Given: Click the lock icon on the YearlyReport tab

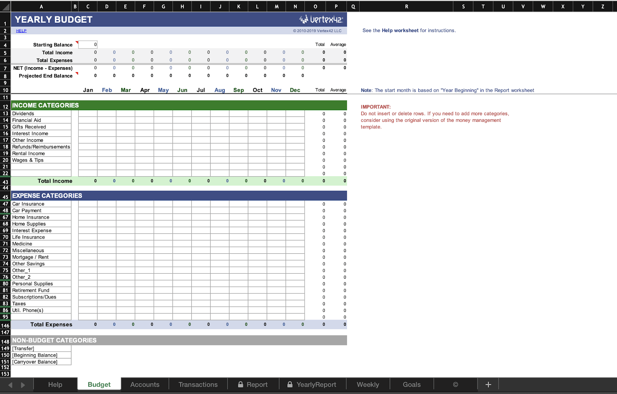Looking at the screenshot, I should [290, 384].
